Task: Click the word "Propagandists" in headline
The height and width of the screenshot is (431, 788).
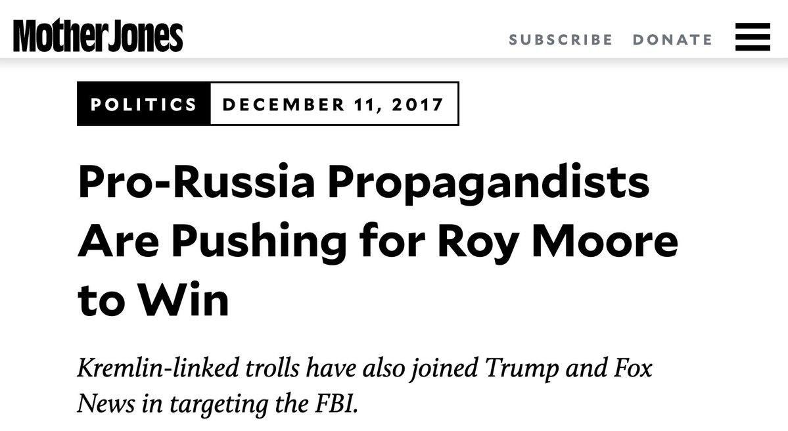Action: coord(489,184)
